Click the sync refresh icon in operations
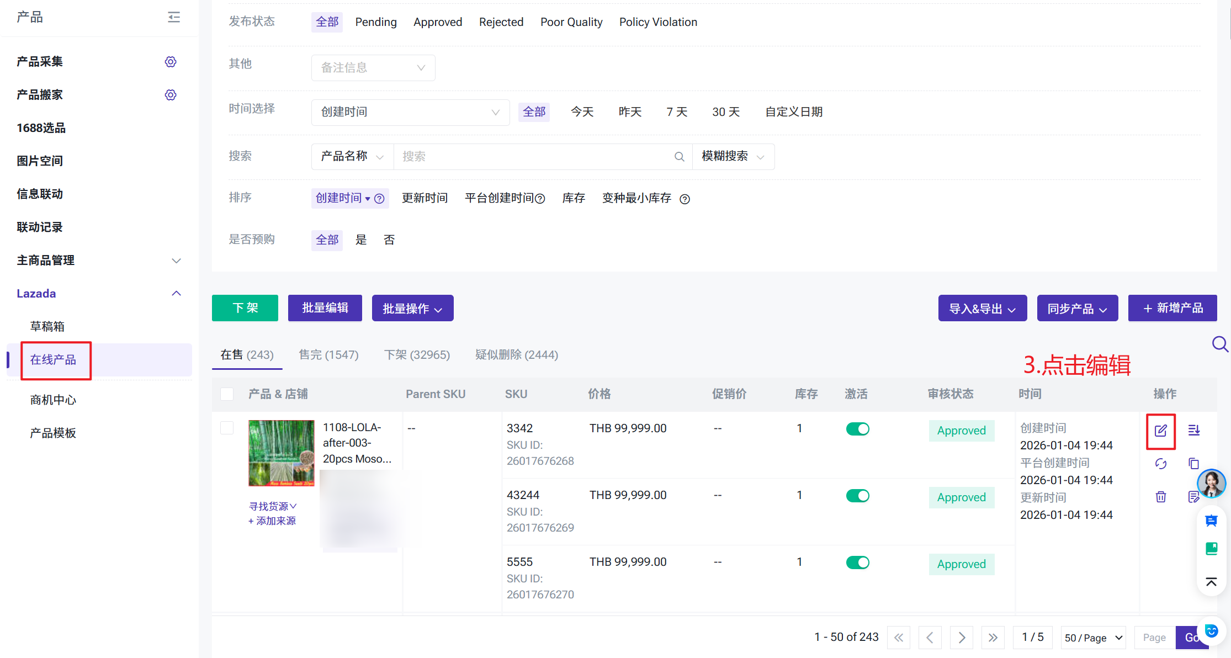This screenshot has height=658, width=1231. [1160, 464]
